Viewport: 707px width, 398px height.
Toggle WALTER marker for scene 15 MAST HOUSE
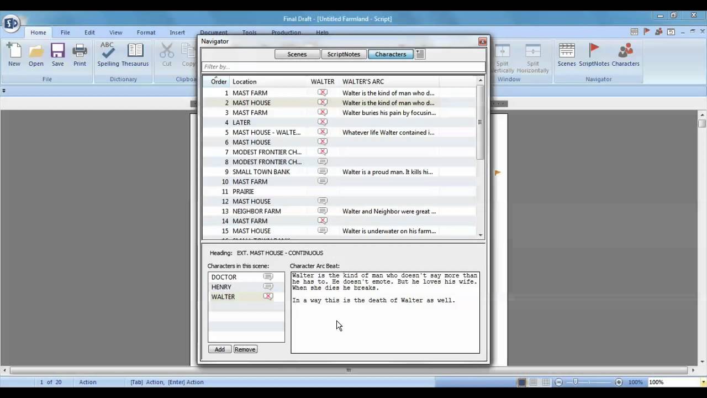tap(323, 231)
